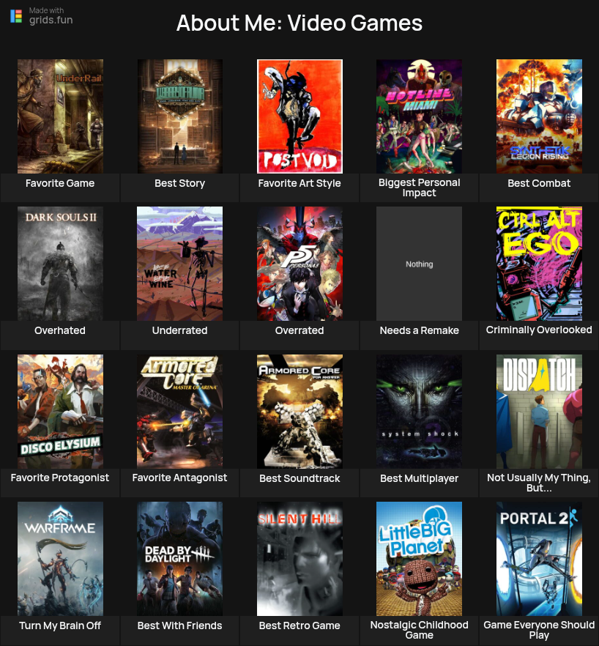Click the Post Void cover art
This screenshot has height=646, width=599.
click(299, 116)
